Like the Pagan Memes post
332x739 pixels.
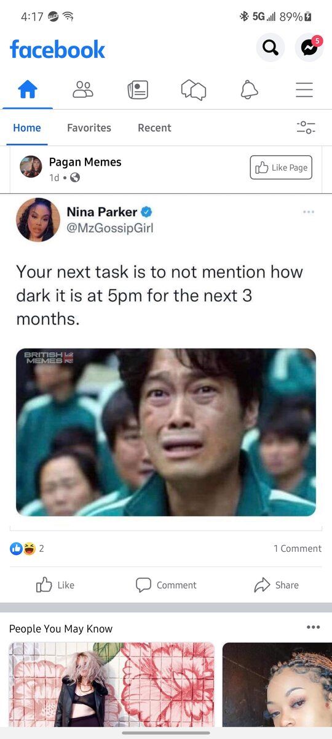click(x=55, y=585)
